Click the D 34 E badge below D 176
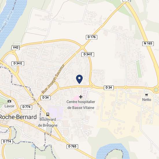This screenshot has height=159, width=159. (88, 55)
